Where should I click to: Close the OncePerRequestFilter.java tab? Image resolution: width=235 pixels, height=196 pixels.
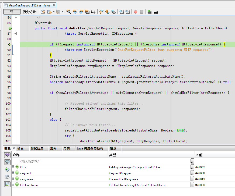54,5
